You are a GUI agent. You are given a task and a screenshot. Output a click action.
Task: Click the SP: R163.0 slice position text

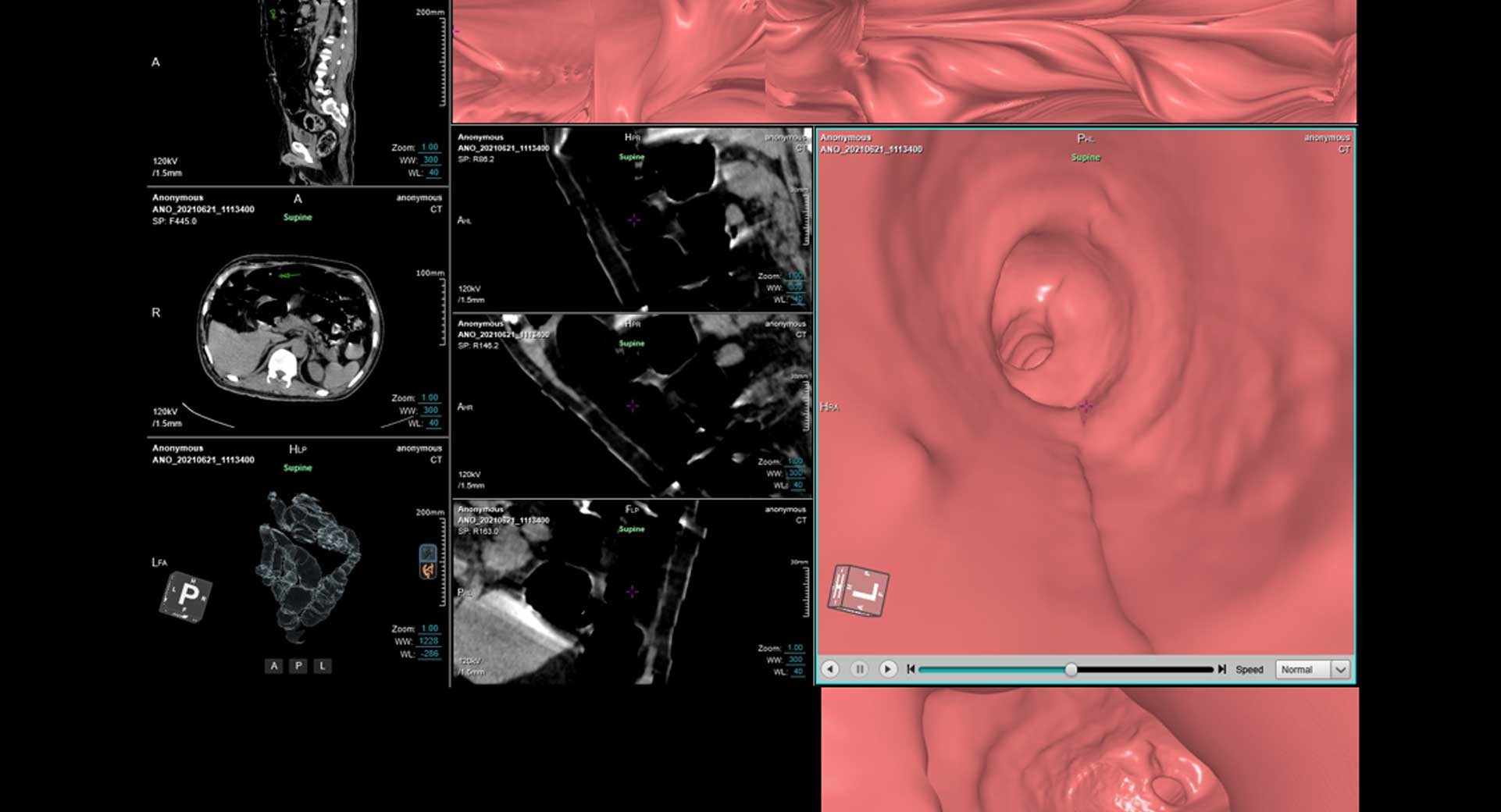[478, 532]
